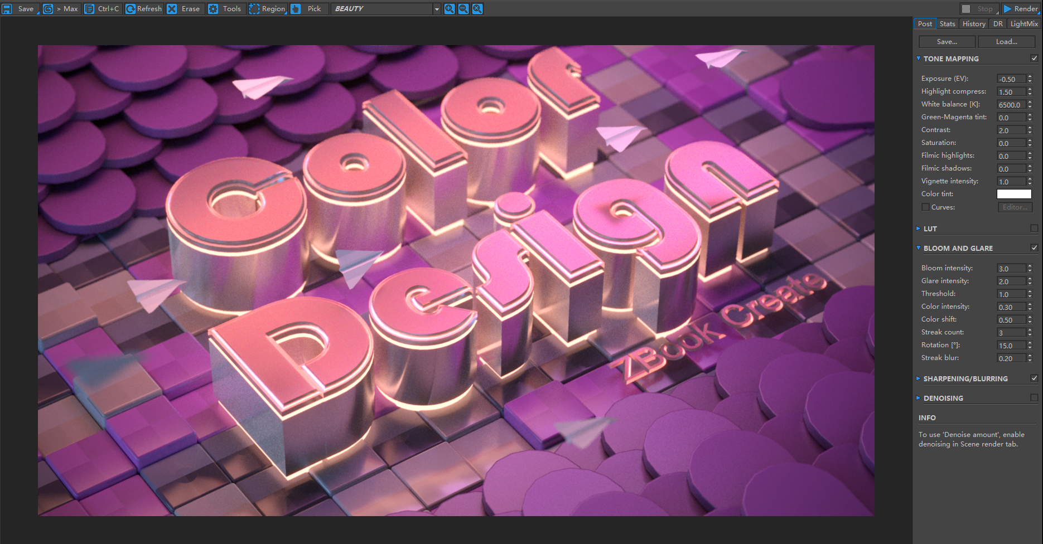Open the LightMix tab
Viewport: 1043px width, 544px height.
[1024, 24]
